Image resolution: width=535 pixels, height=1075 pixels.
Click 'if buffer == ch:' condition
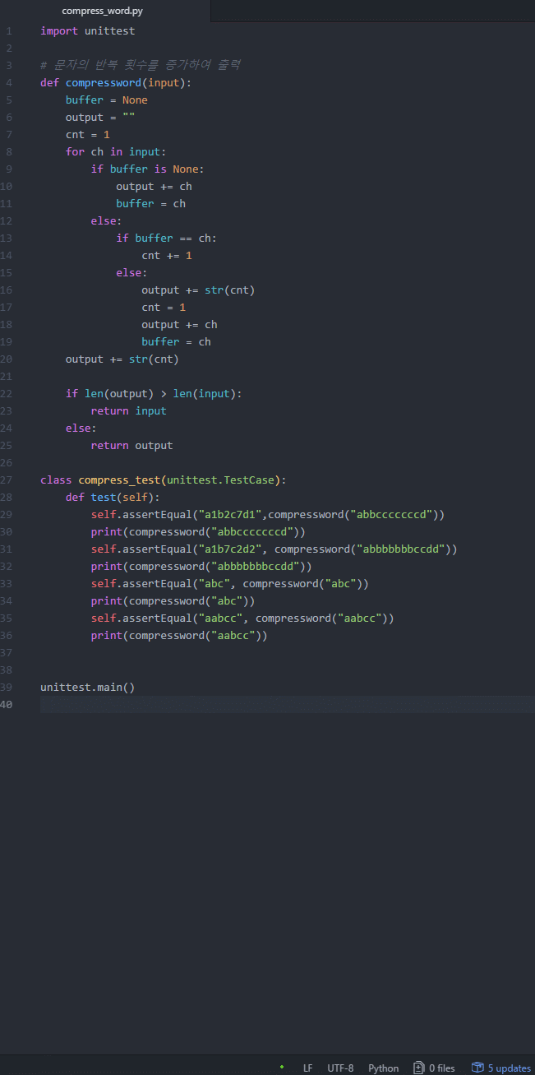(167, 239)
